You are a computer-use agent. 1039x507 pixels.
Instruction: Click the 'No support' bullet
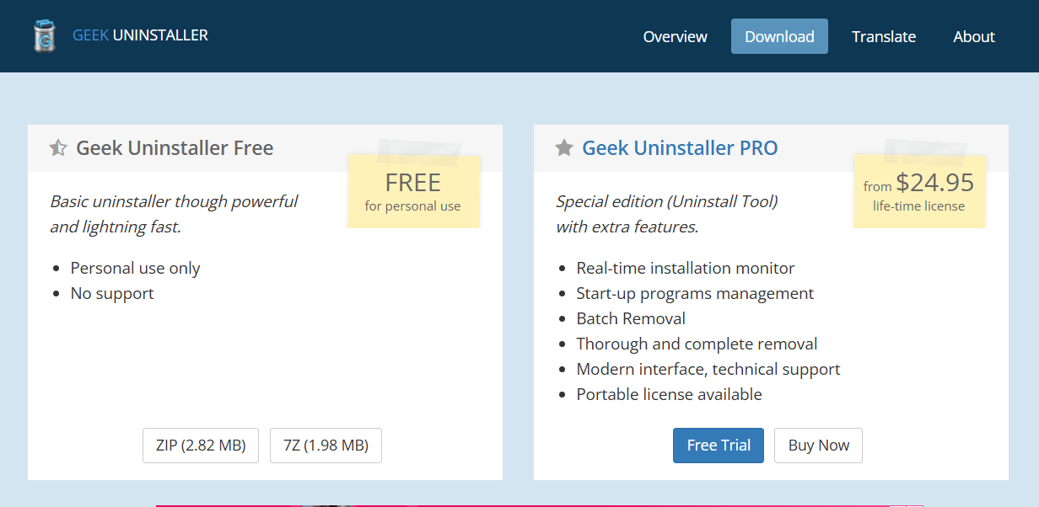tap(112, 293)
